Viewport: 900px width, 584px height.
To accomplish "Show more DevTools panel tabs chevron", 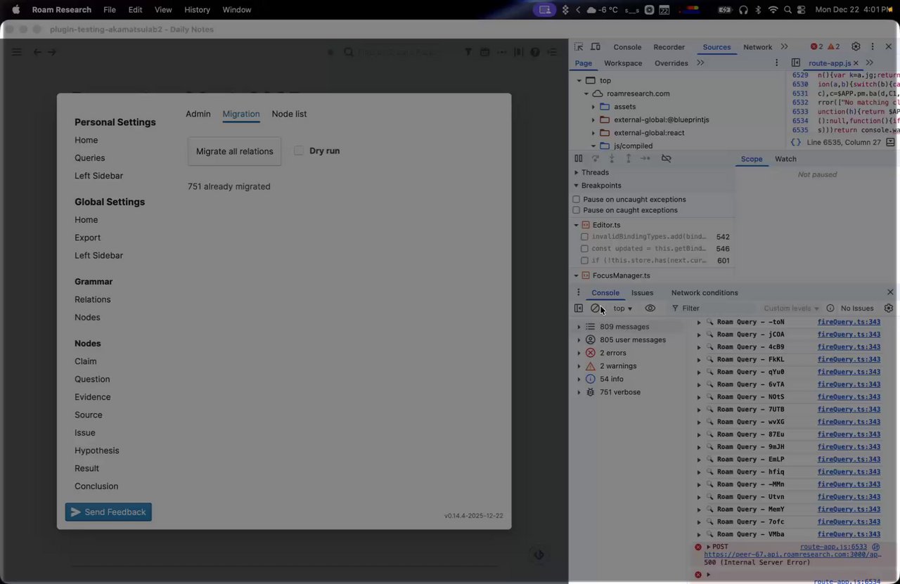I will tap(784, 47).
